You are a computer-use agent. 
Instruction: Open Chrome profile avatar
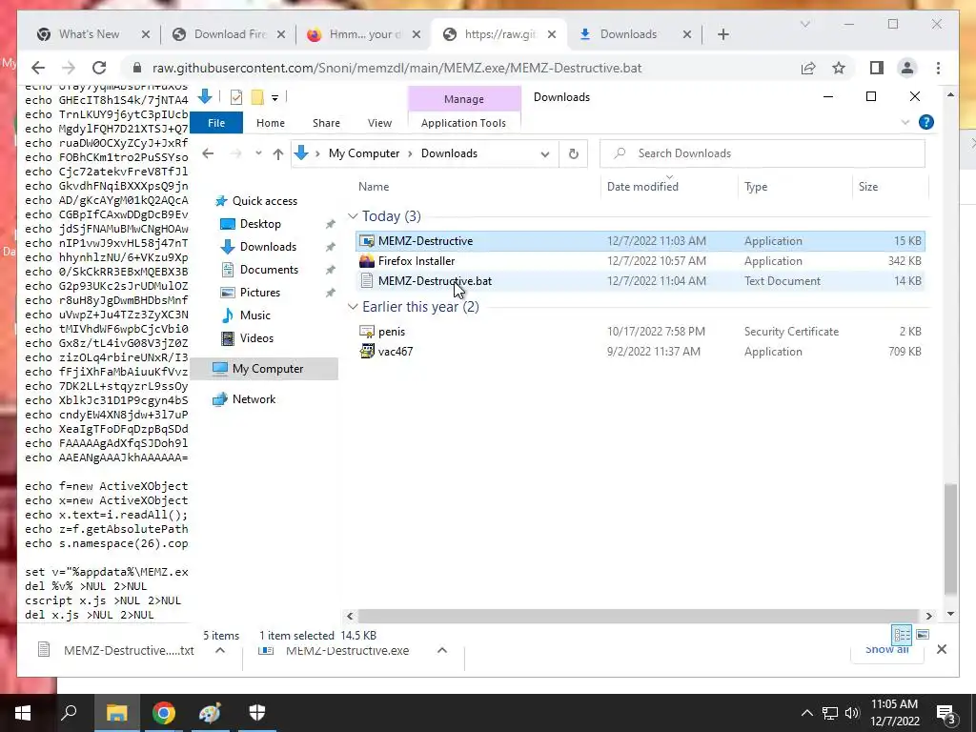coord(907,68)
